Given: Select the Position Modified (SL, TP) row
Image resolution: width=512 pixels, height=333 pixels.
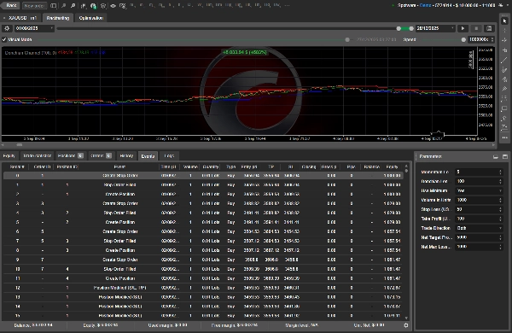Looking at the screenshot, I should [203, 288].
